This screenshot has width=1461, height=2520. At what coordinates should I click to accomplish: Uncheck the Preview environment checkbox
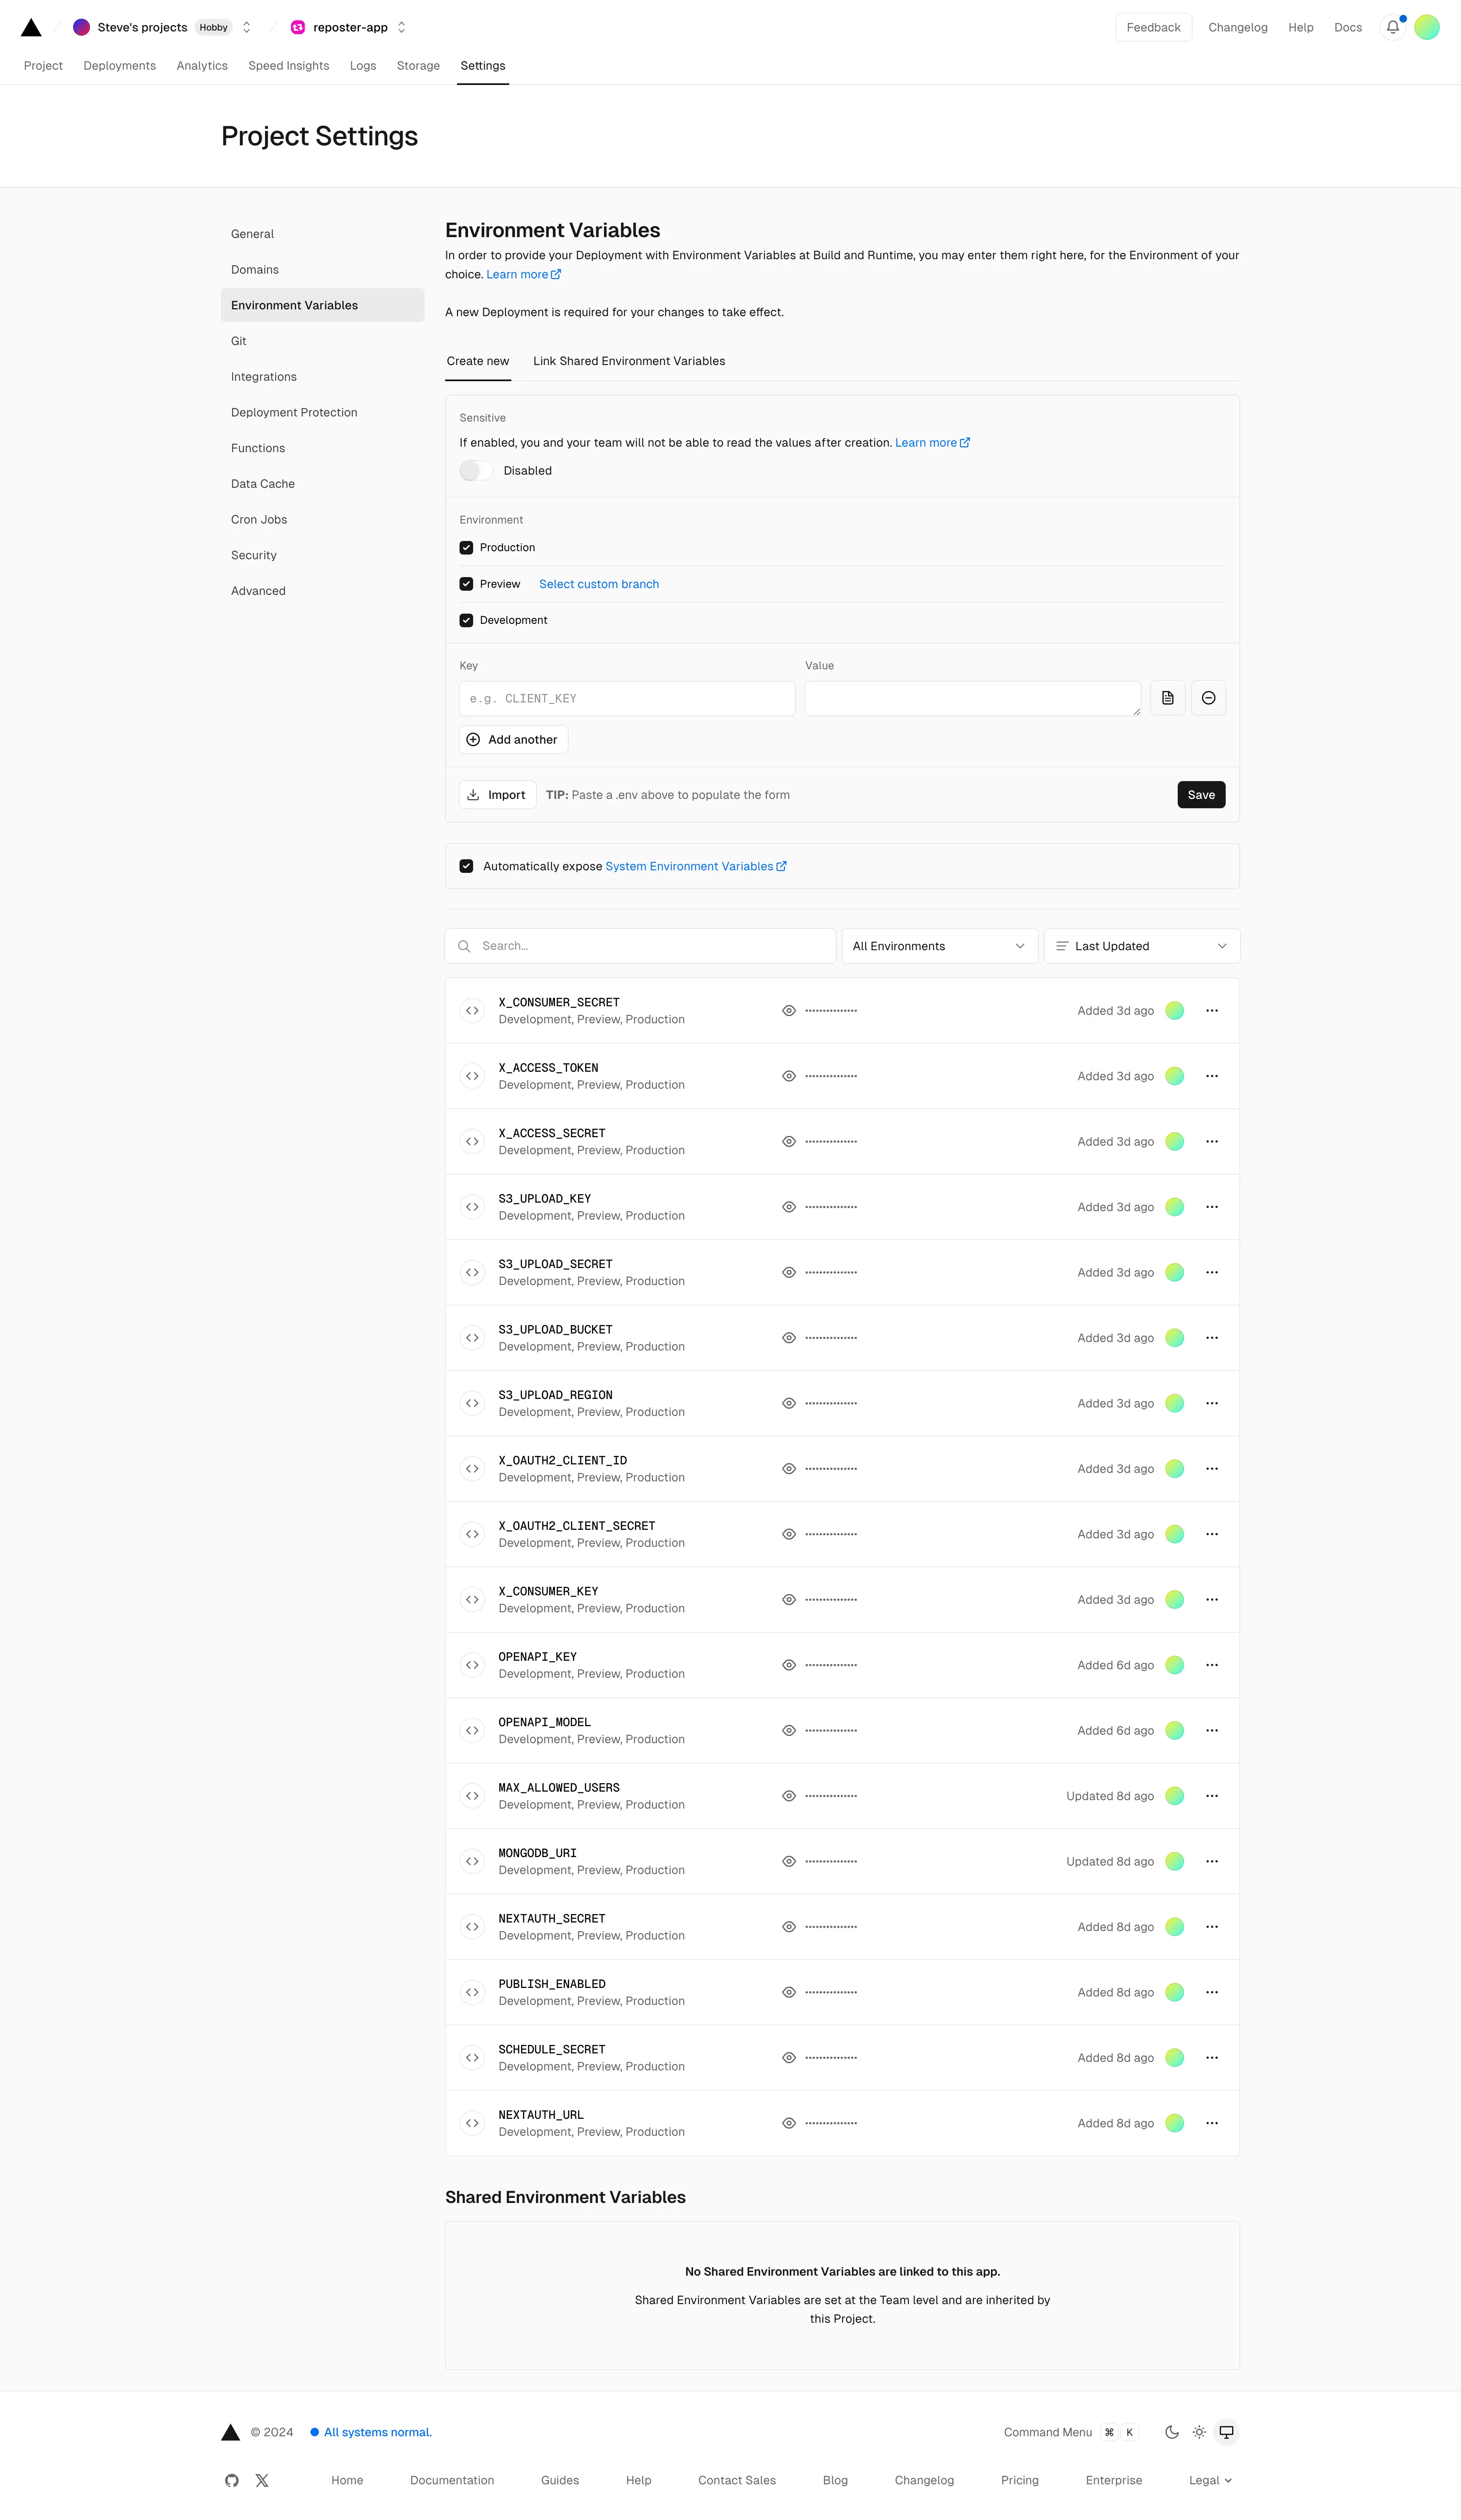click(x=467, y=584)
